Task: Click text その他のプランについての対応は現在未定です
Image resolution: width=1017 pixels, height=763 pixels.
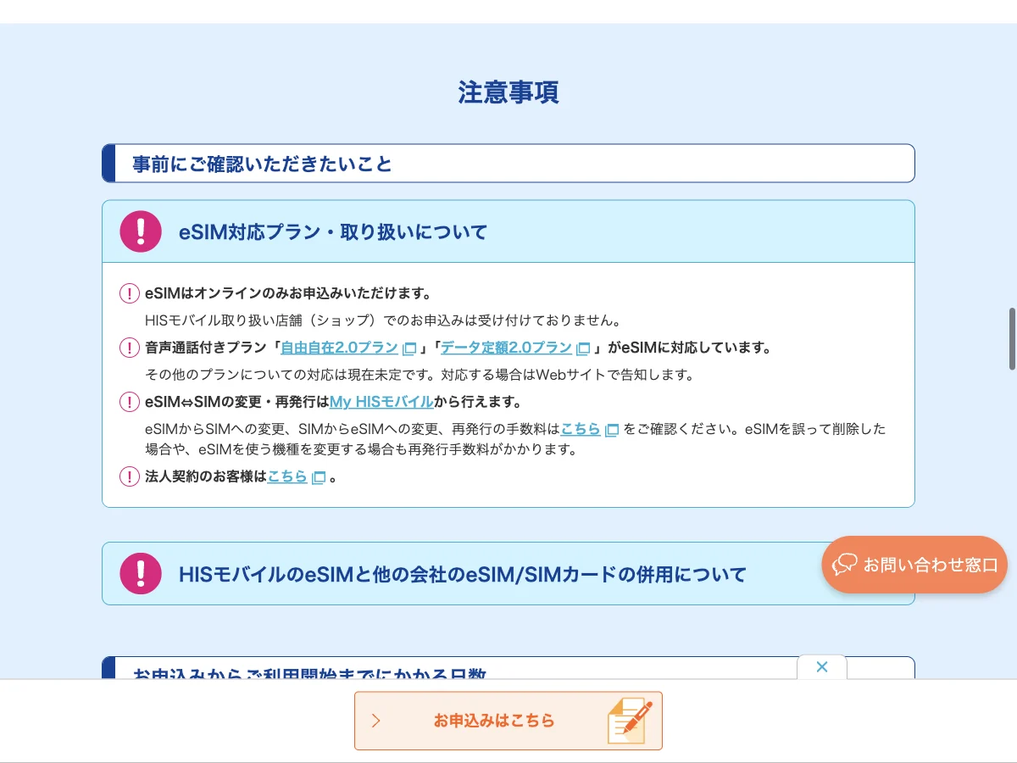Action: coord(290,375)
